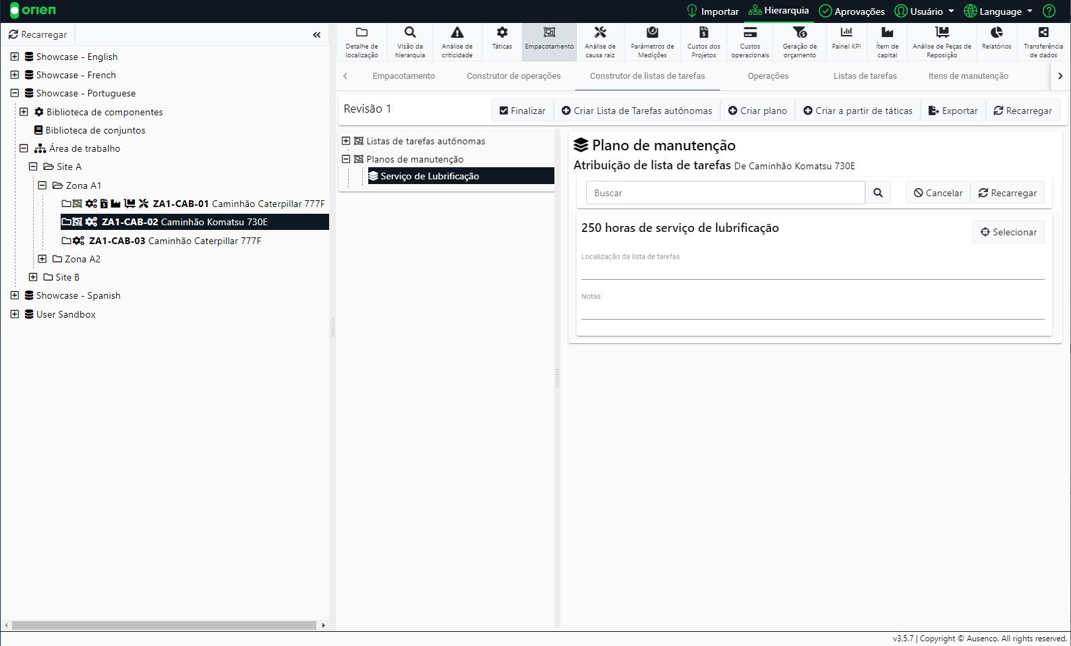Screen dimensions: 1071x646
Task: Open Item de capital tool
Action: 888,42
